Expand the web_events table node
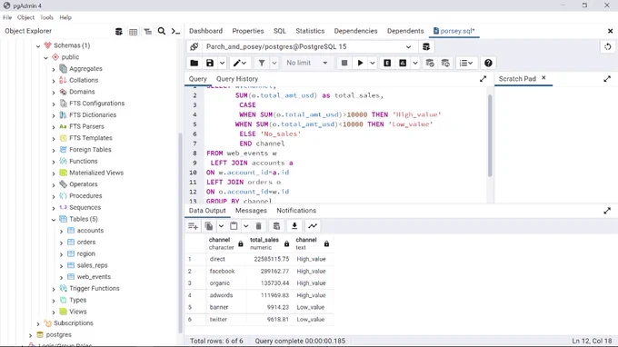The width and height of the screenshot is (618, 347). pos(61,277)
